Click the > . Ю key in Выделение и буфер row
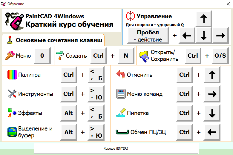 point(96,132)
